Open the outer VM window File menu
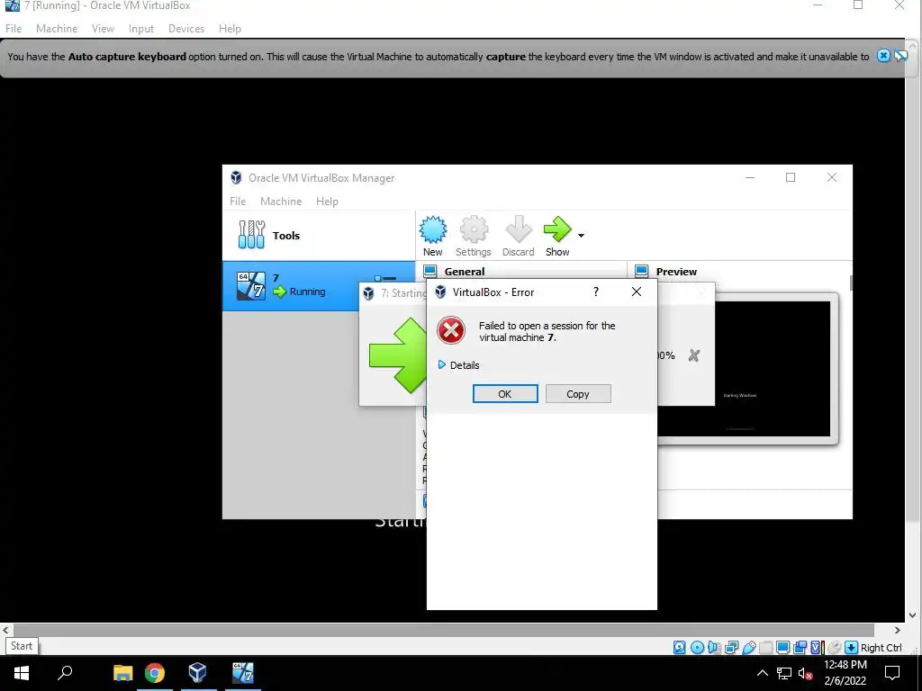Image resolution: width=922 pixels, height=691 pixels. (x=14, y=28)
